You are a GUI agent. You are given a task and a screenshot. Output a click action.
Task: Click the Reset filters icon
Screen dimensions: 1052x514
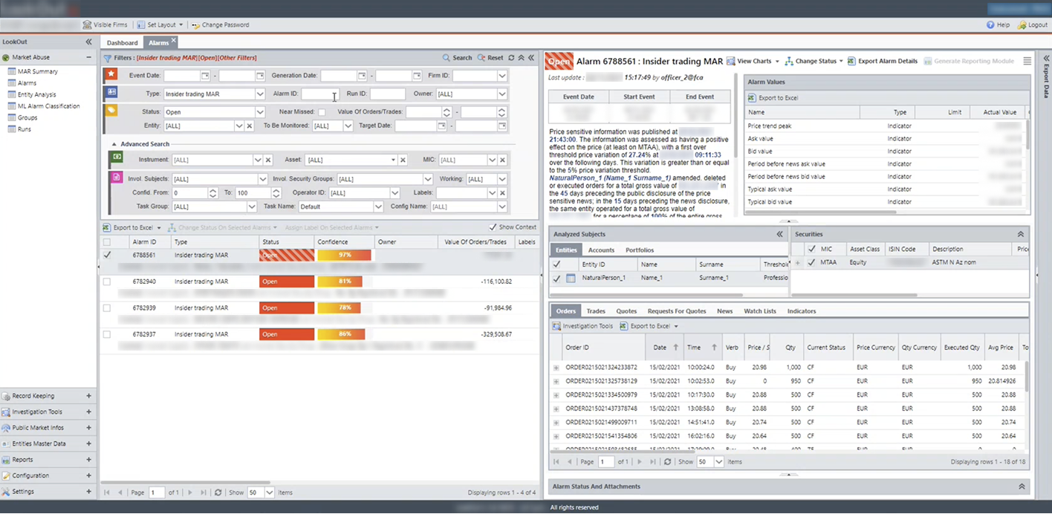pyautogui.click(x=481, y=58)
